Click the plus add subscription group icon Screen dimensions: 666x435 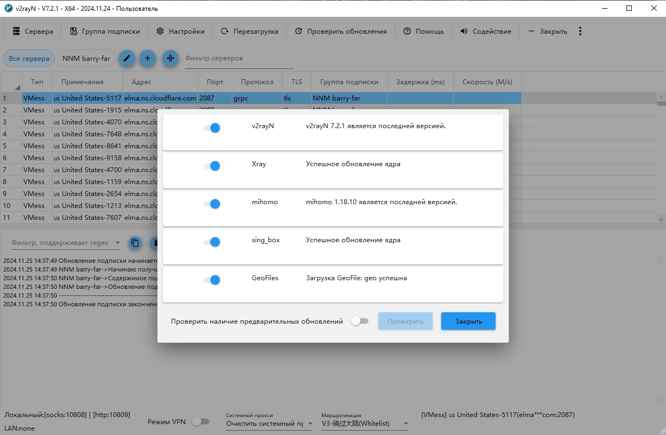click(x=148, y=59)
